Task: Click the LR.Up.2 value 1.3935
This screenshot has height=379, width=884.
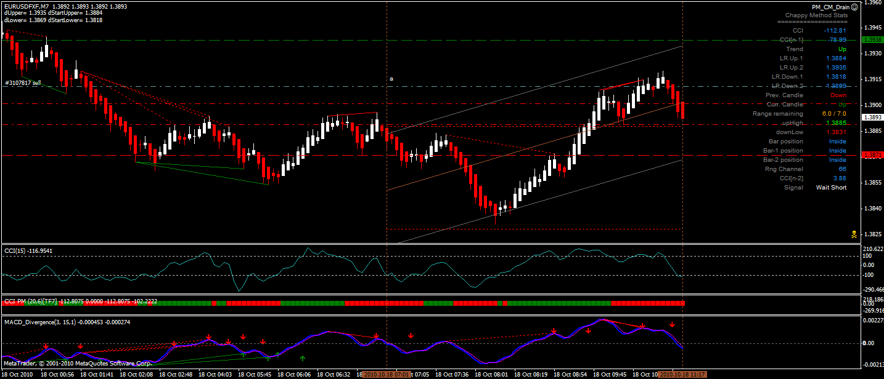Action: (x=836, y=67)
